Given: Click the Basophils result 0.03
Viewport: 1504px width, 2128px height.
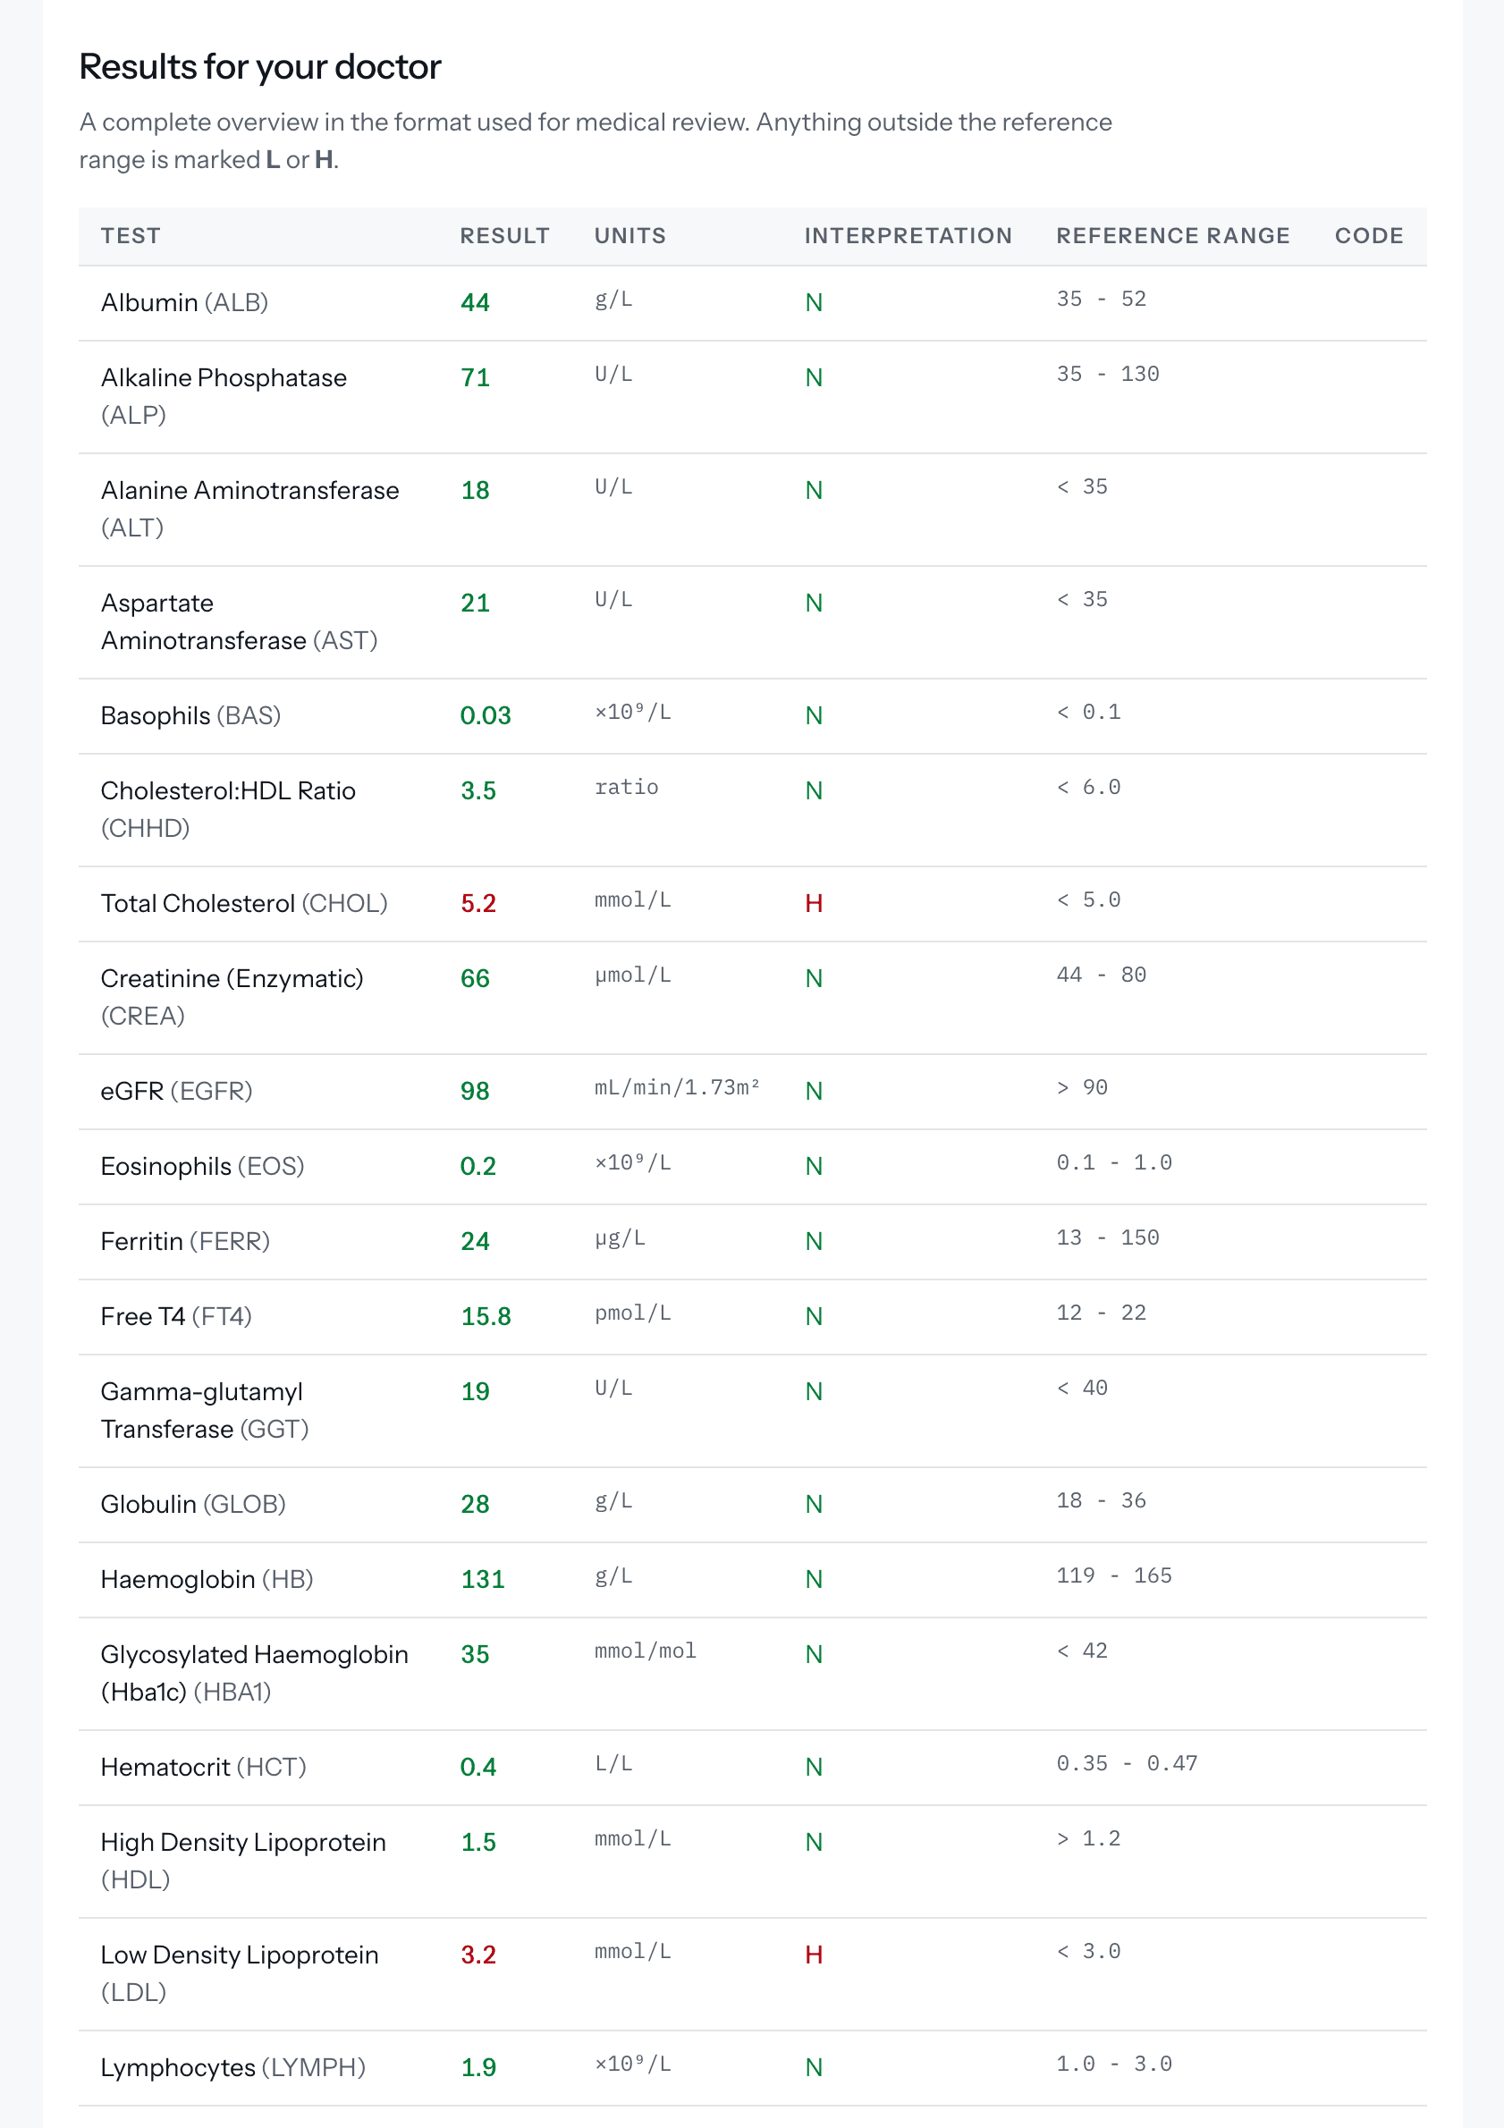Looking at the screenshot, I should click(x=486, y=715).
